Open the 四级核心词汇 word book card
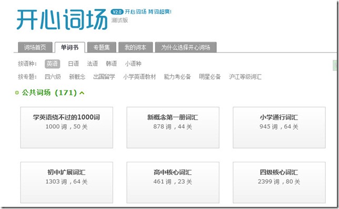The width and height of the screenshot is (339, 209). (x=279, y=182)
